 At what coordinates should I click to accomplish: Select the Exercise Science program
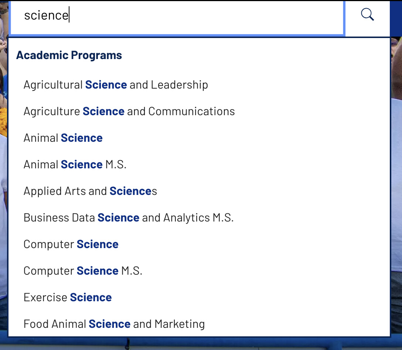68,298
